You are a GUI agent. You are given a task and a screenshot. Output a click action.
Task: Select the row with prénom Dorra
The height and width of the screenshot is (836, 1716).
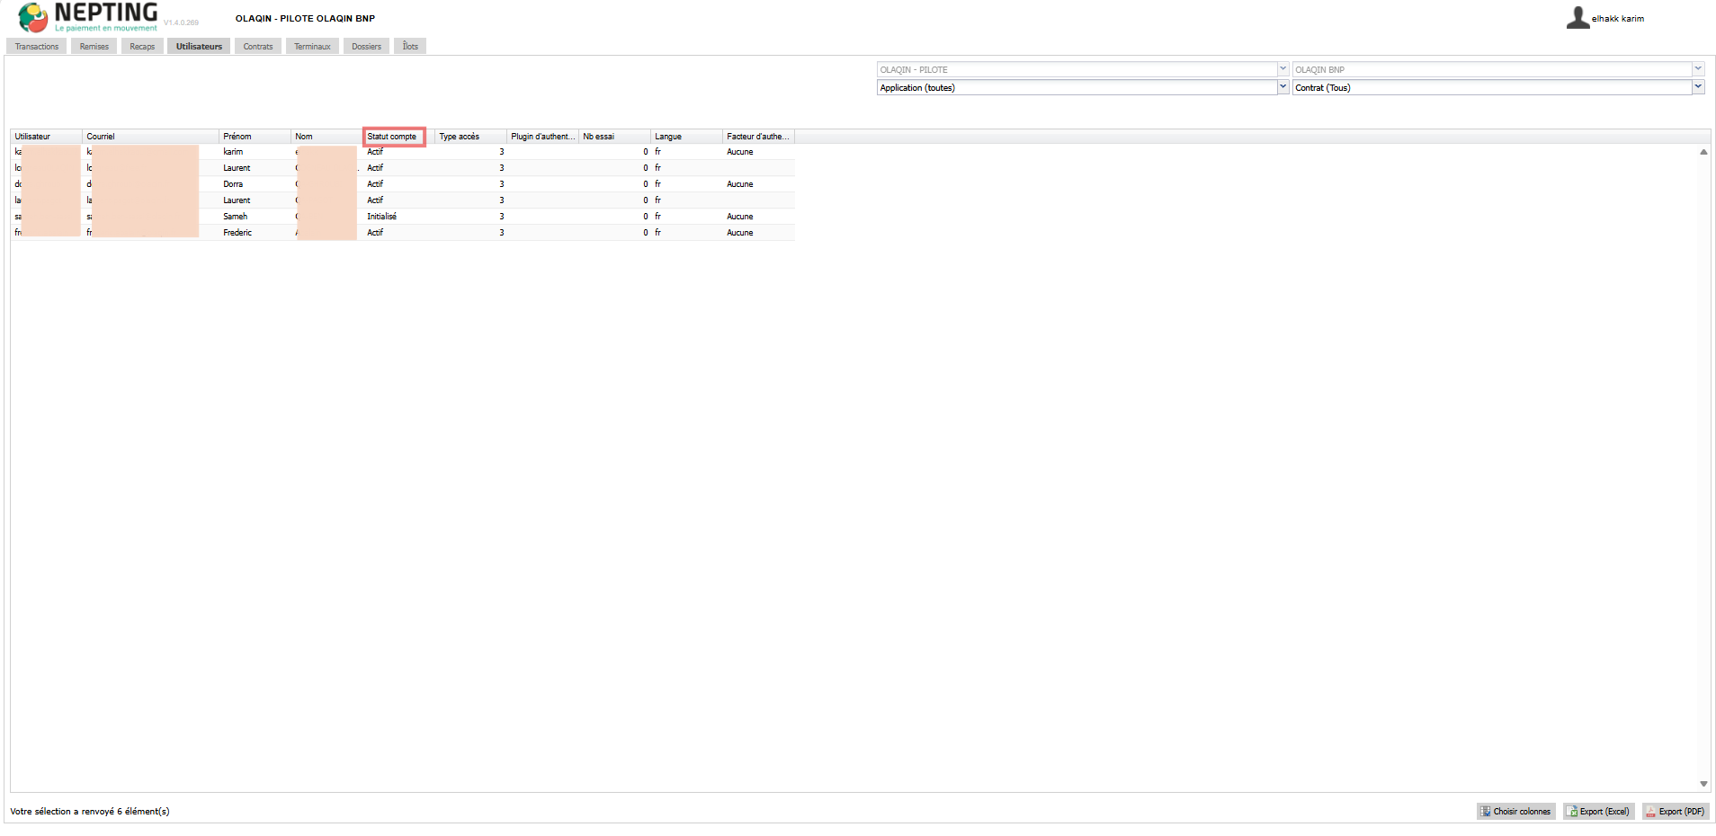(x=403, y=184)
